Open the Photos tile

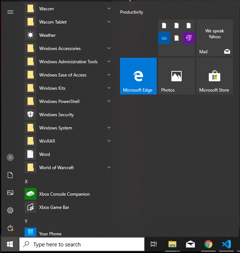[x=177, y=76]
